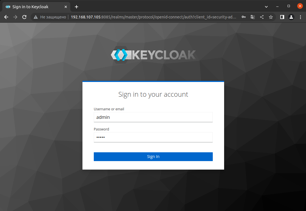
Task: Reload the Keycloak sign-in page
Action: (x=24, y=17)
